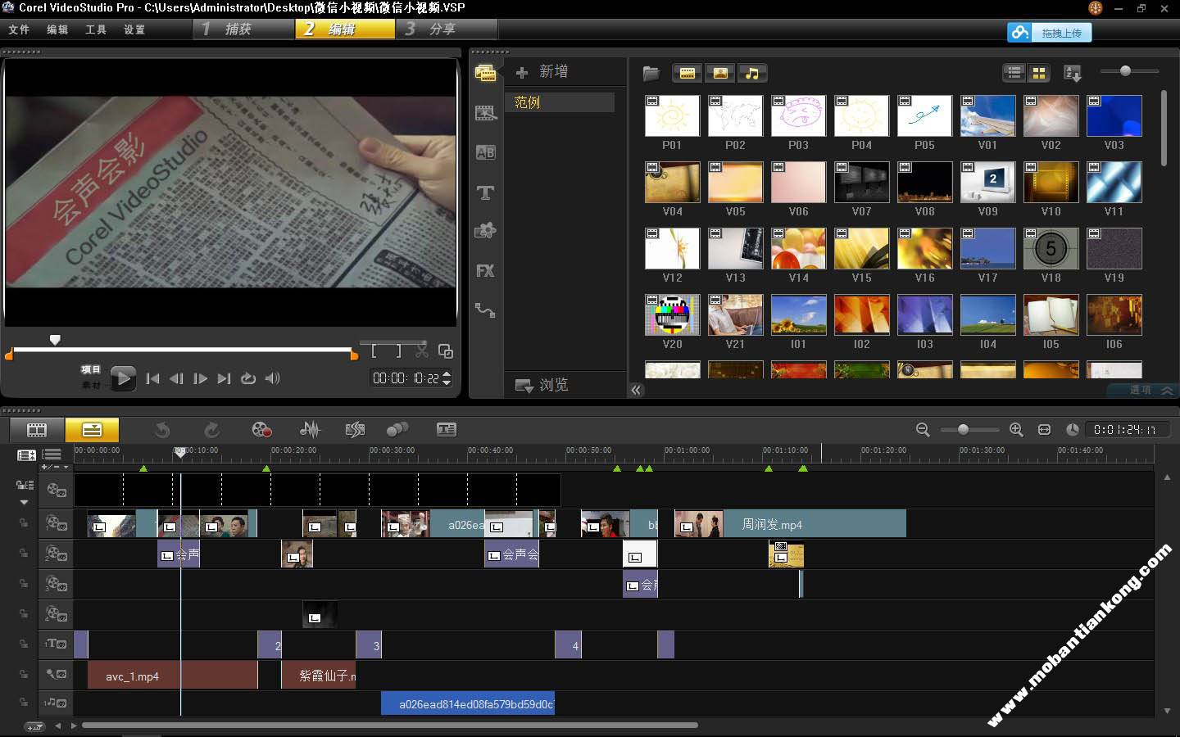Toggle repeat playback
1180x737 pixels.
247,378
